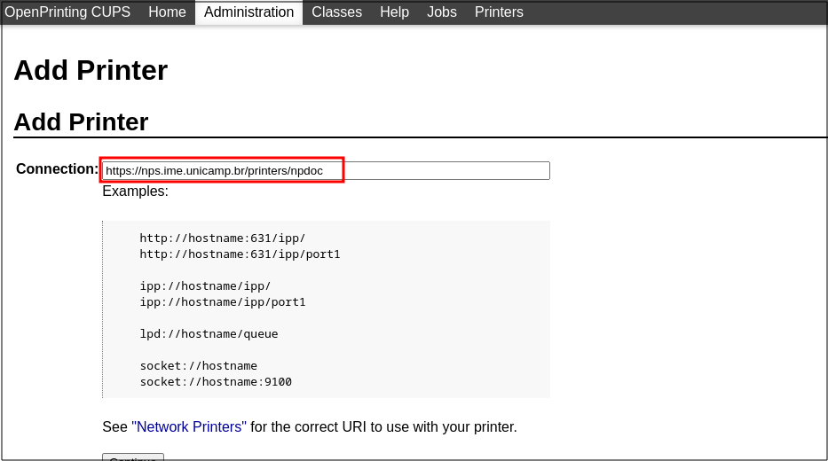
Task: Switch to the Jobs tab
Action: [x=441, y=12]
